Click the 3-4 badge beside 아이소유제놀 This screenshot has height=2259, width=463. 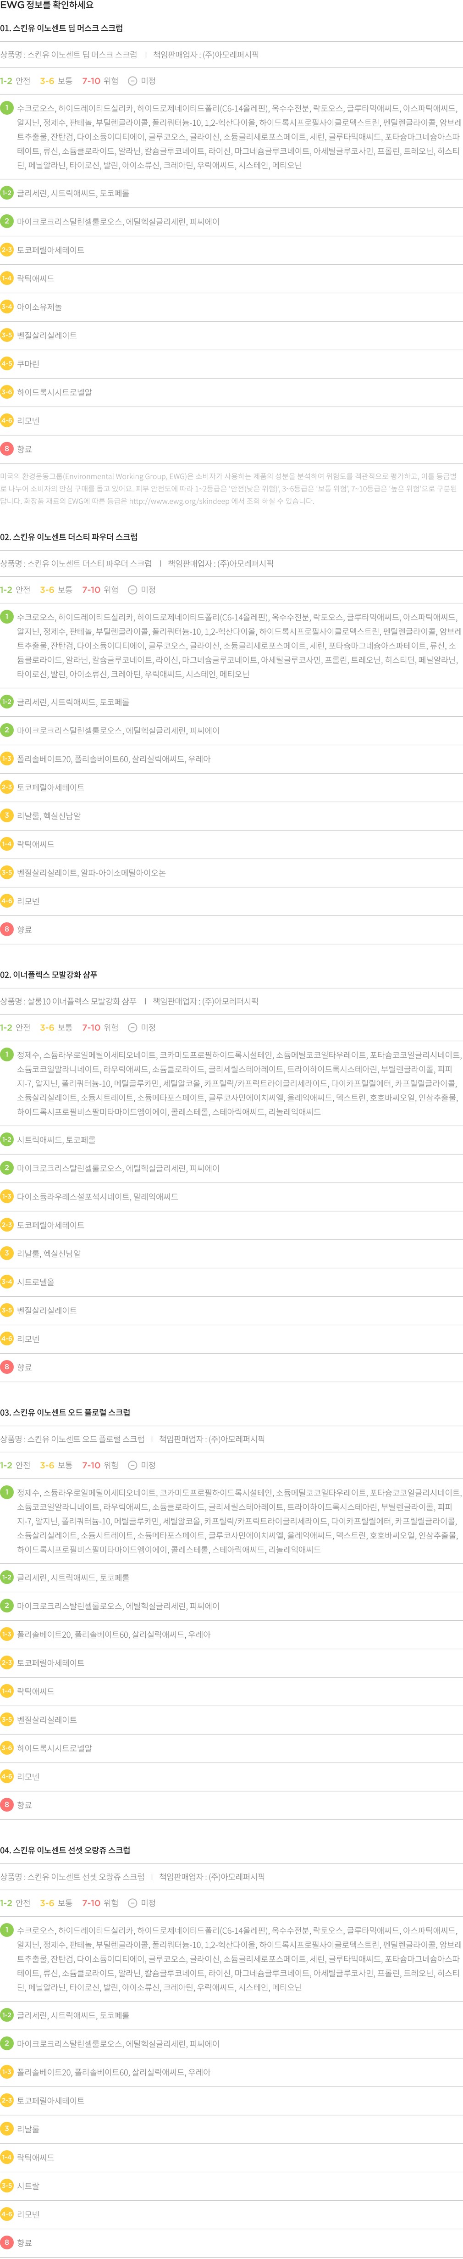(x=7, y=307)
